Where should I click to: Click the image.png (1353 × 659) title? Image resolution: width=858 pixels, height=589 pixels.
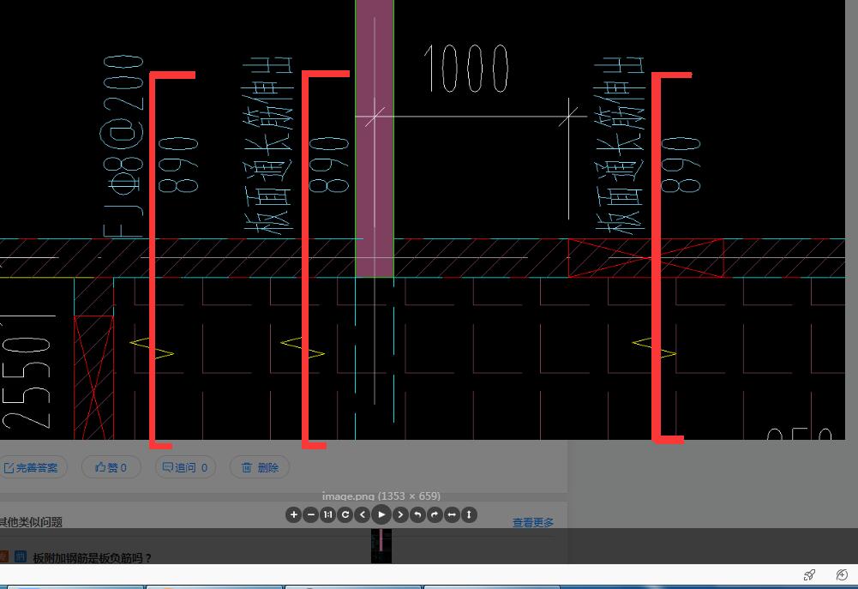click(x=381, y=496)
